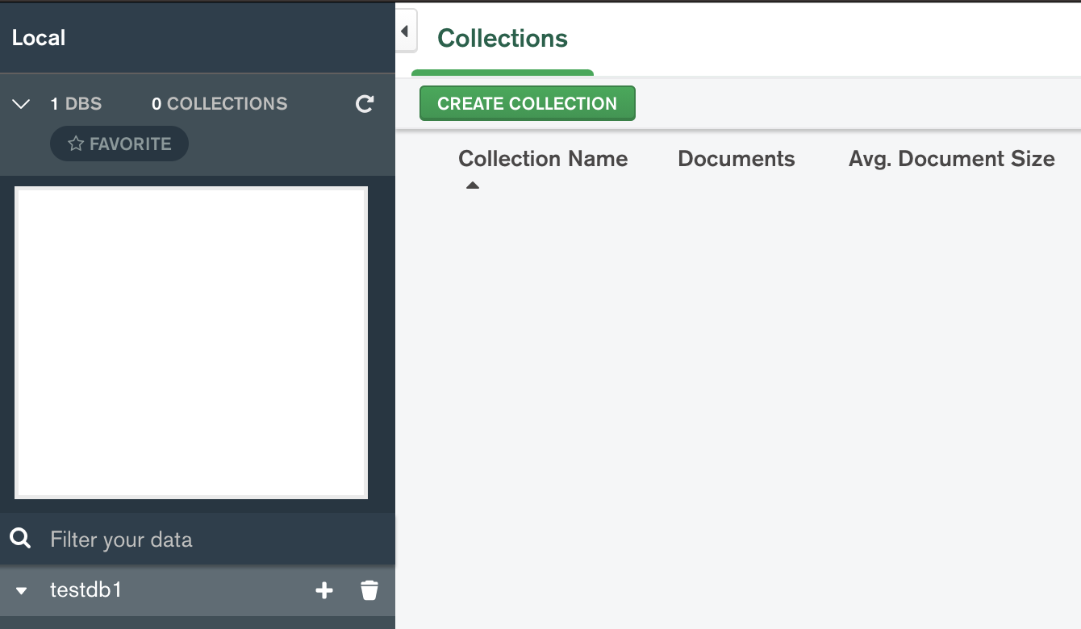Click the trash icon to drop testdb1
Image resolution: width=1081 pixels, height=629 pixels.
[x=369, y=591]
